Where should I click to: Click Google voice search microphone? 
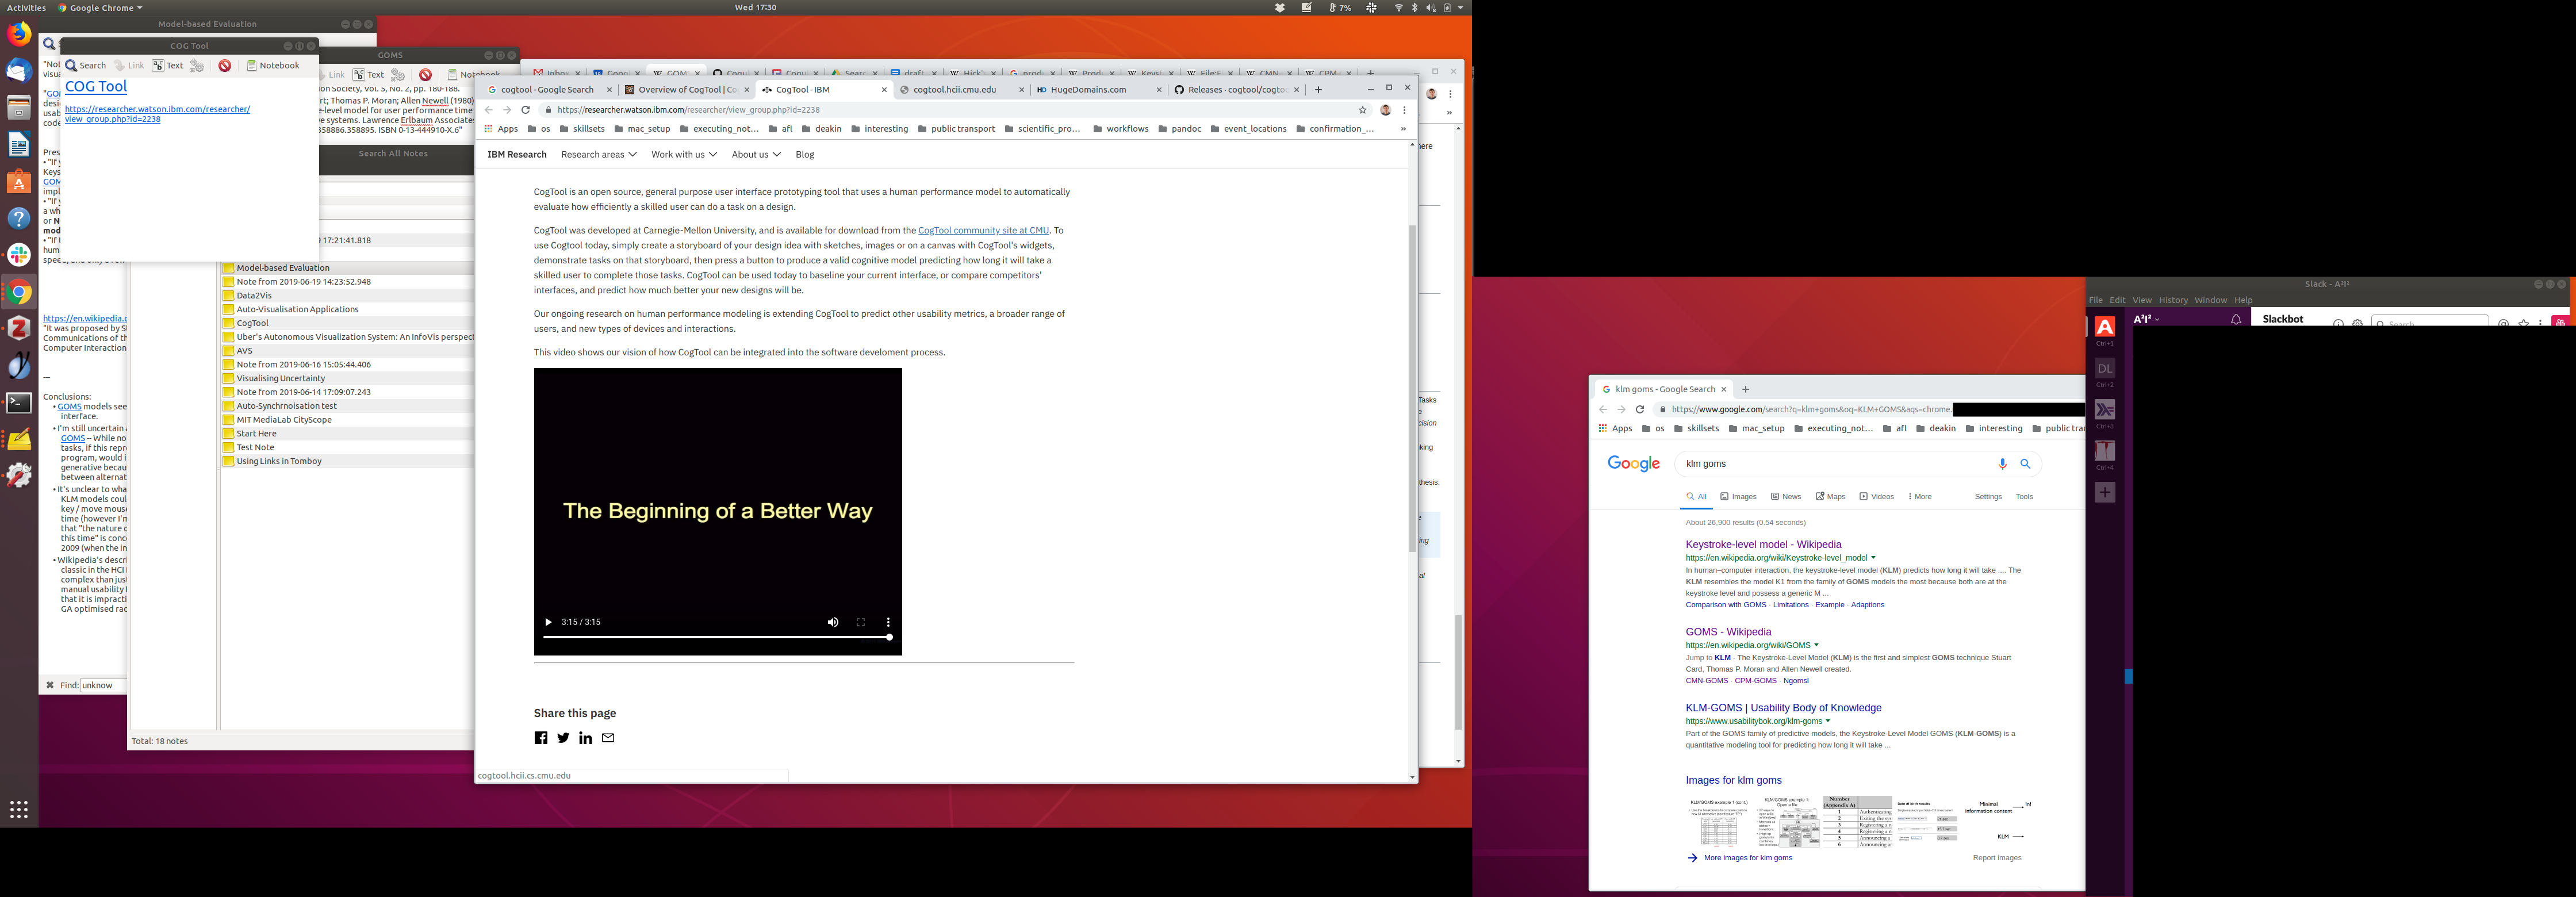coord(2002,464)
